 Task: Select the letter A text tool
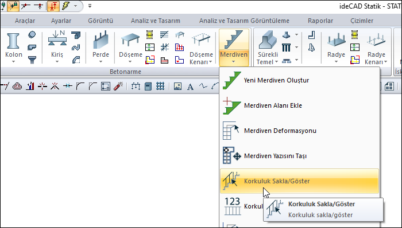point(190,87)
